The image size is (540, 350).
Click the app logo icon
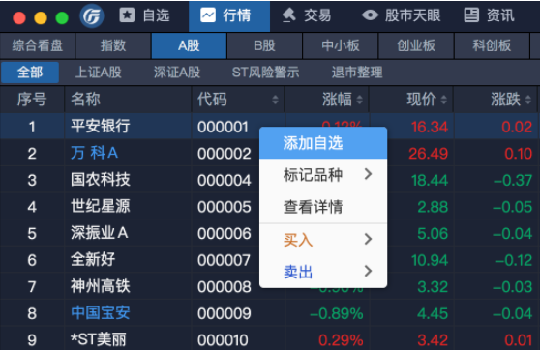pos(92,15)
